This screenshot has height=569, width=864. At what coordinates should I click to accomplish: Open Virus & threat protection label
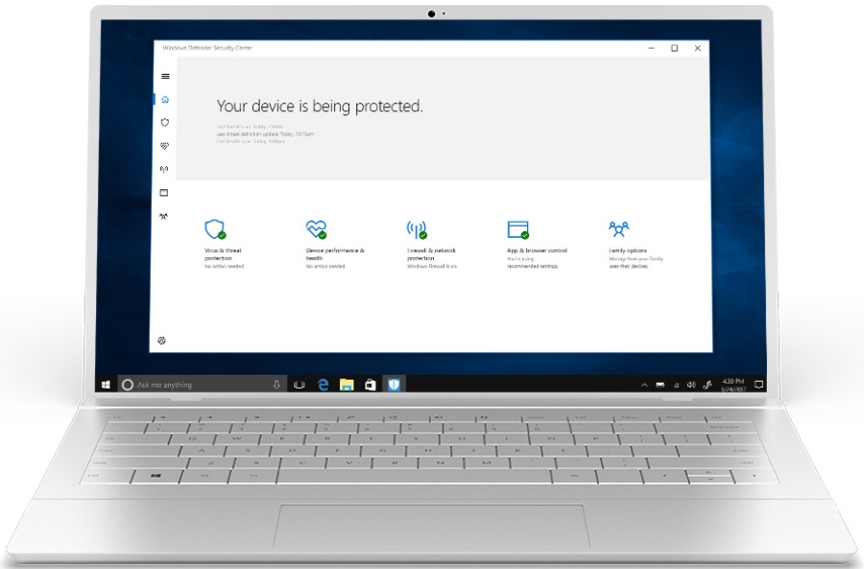223,254
